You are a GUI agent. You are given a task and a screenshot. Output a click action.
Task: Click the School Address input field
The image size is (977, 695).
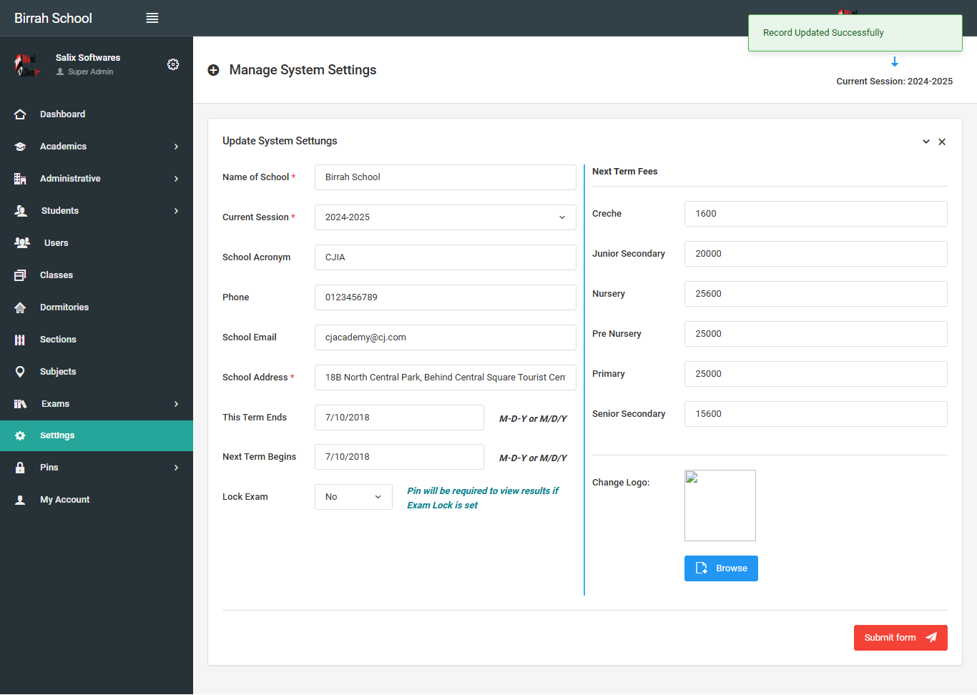(446, 378)
